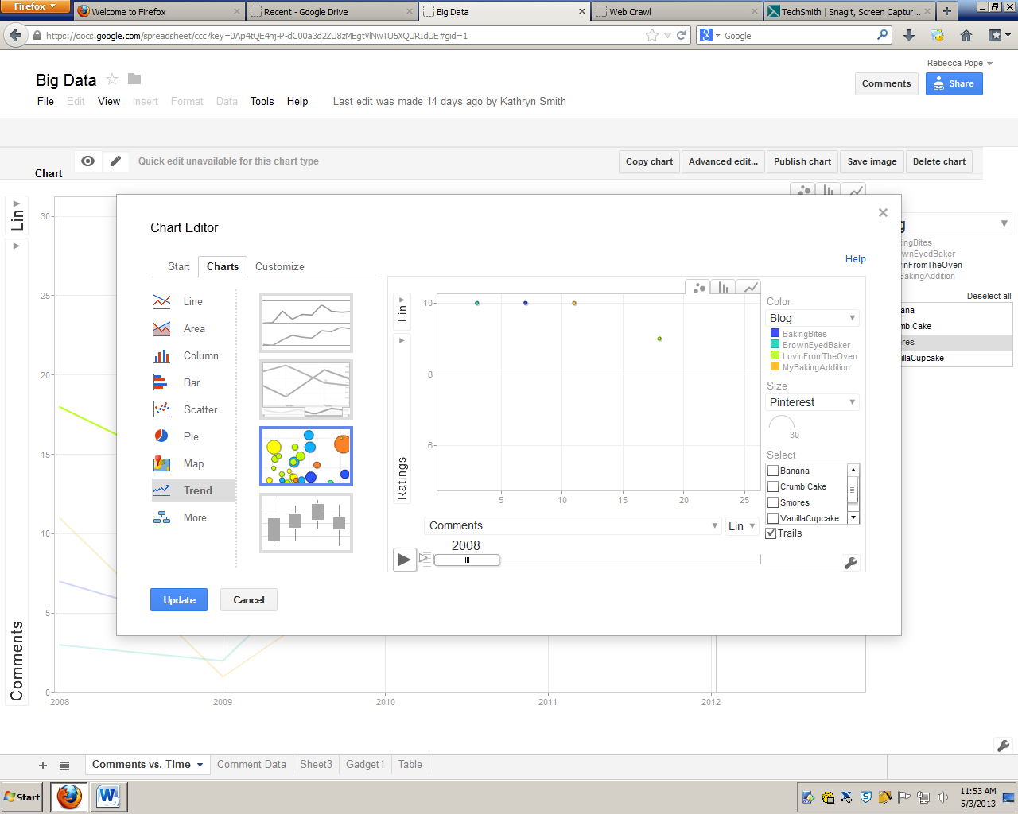Uncheck the Trails checkbox
The width and height of the screenshot is (1018, 814).
click(771, 533)
